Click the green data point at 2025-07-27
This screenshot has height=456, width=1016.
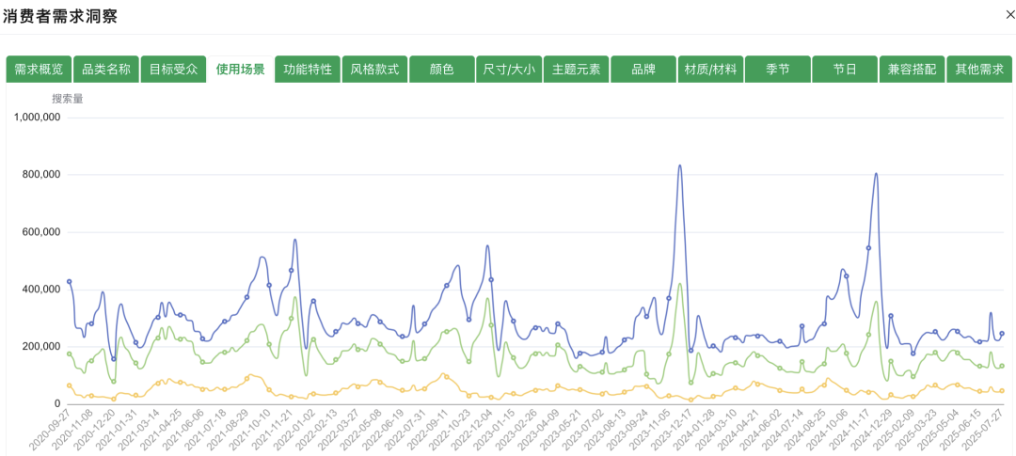point(1002,366)
